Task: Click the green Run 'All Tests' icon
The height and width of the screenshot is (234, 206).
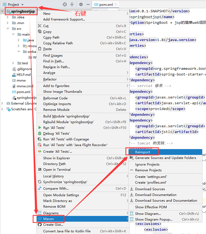Action: [40, 127]
